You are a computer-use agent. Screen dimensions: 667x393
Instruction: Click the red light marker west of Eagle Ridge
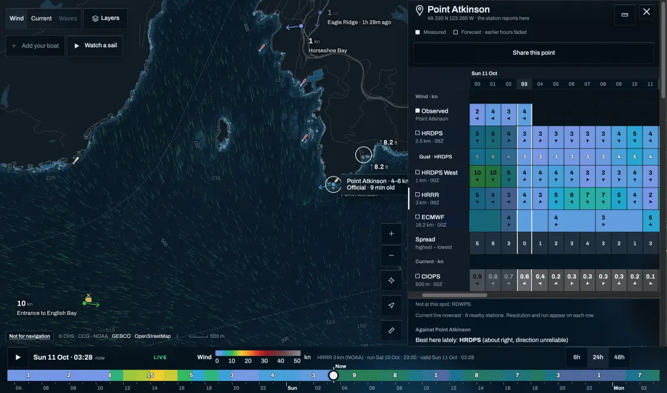coord(262,47)
